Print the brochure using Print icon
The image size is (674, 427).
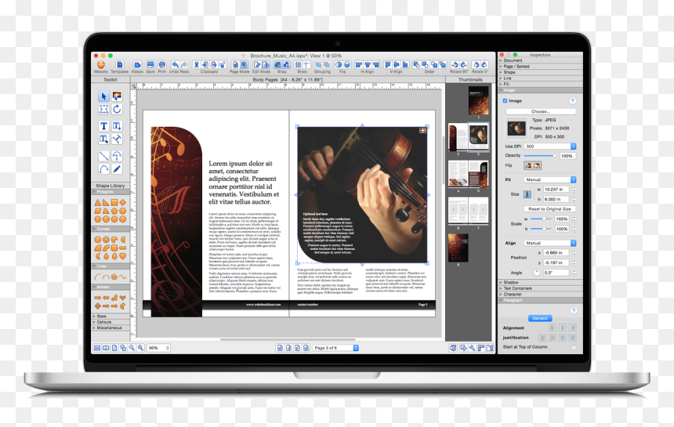click(162, 65)
